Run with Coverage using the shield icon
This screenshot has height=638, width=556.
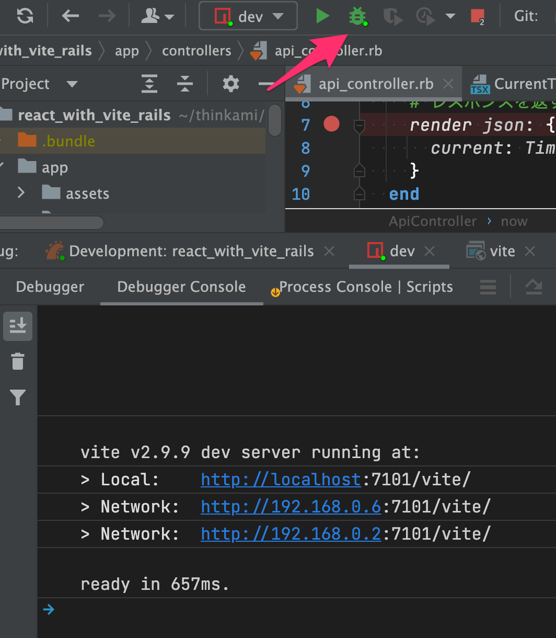pyautogui.click(x=392, y=16)
